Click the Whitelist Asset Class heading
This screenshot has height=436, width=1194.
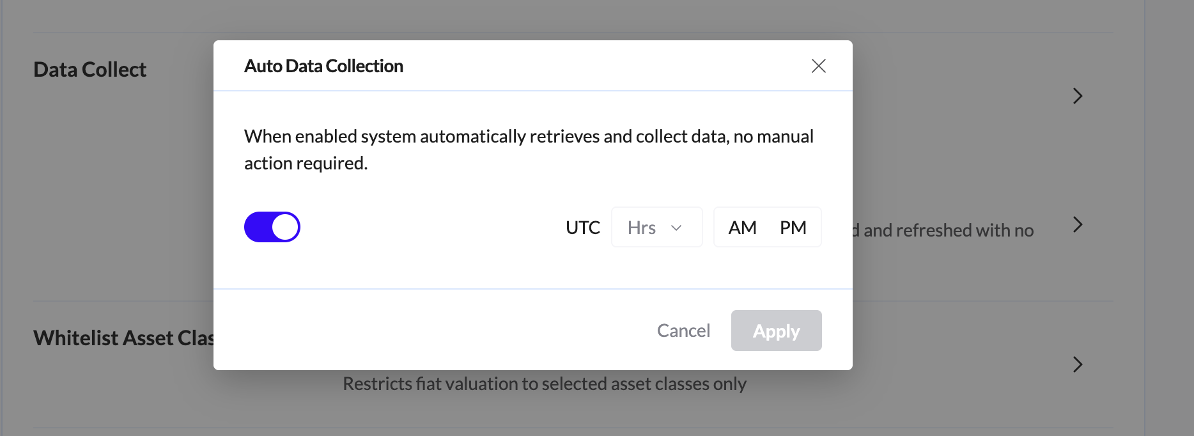tap(123, 338)
